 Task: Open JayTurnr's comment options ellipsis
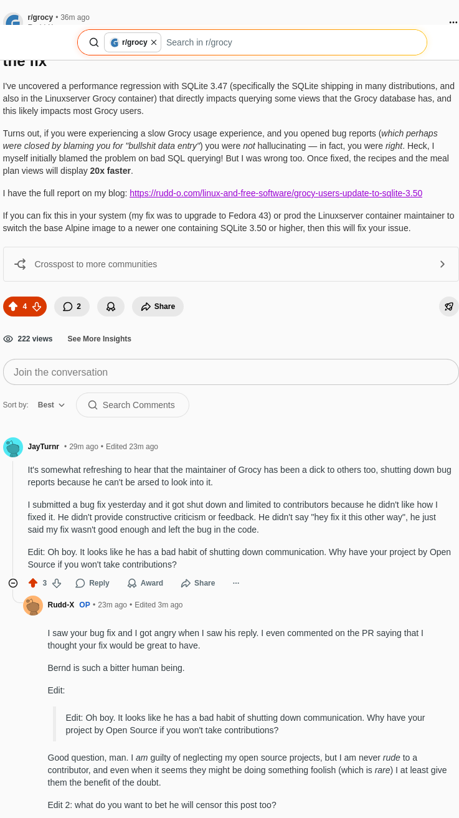tap(235, 583)
